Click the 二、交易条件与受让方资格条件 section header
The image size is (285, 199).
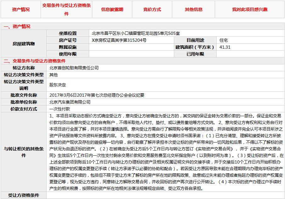[35, 61]
